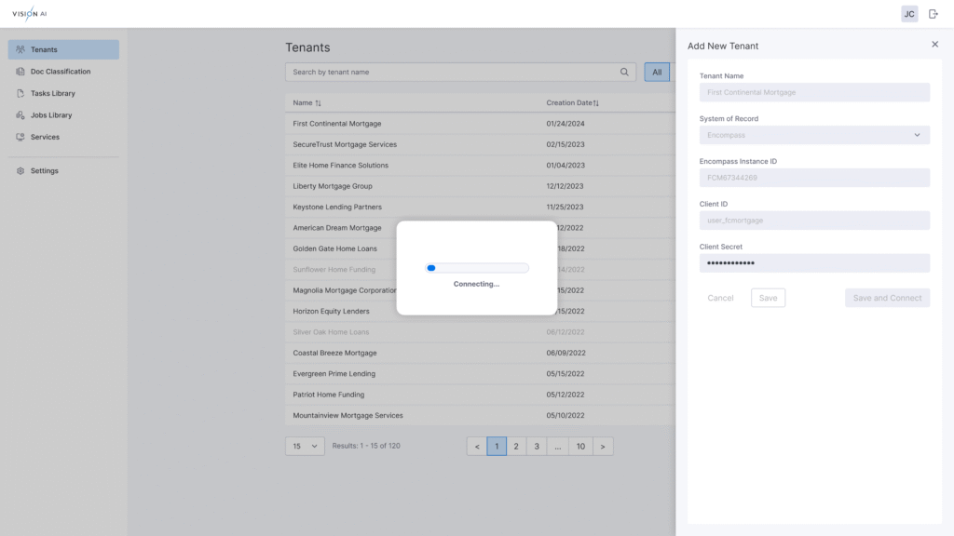Open the JC user avatar menu
This screenshot has width=954, height=536.
(909, 14)
